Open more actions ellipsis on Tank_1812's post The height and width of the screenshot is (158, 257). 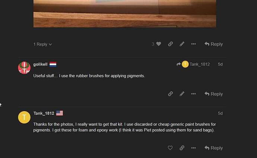(x=193, y=148)
